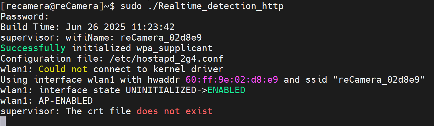Click the Build Time timestamp 11:23:42
434x126 pixels.
tap(153, 27)
